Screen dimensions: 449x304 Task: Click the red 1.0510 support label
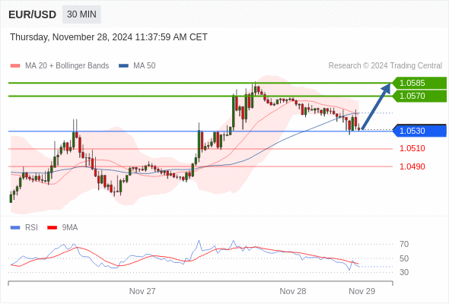click(412, 148)
